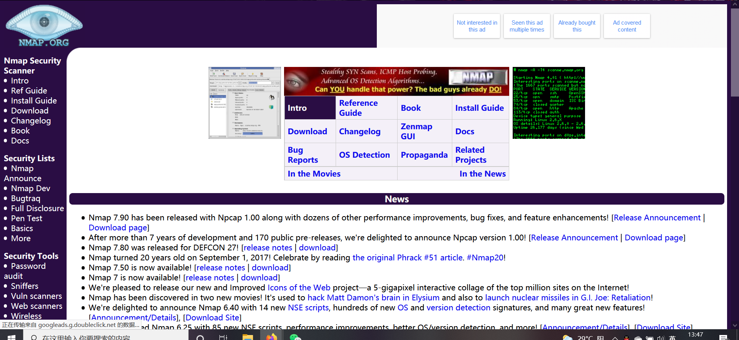The width and height of the screenshot is (739, 340).
Task: Open Npcap 1.00 Release Announcement link
Action: [574, 238]
